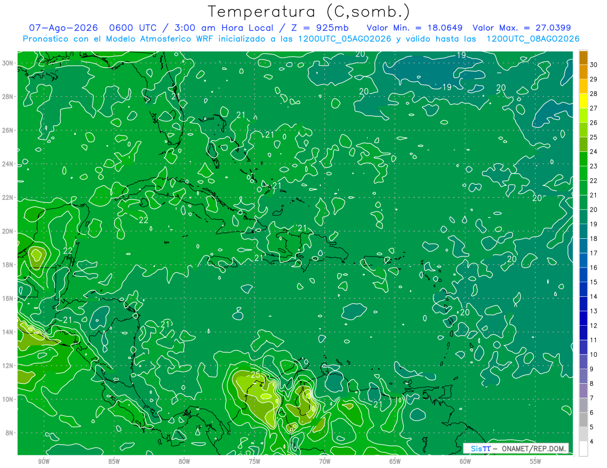
Task: Click the colorbar value "27"
Action: click(x=593, y=108)
